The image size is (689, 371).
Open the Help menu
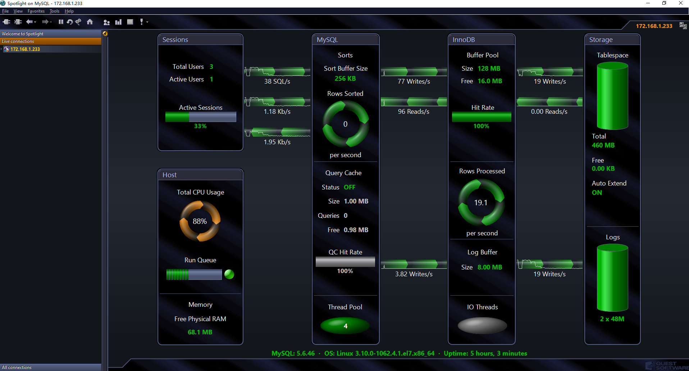(69, 11)
